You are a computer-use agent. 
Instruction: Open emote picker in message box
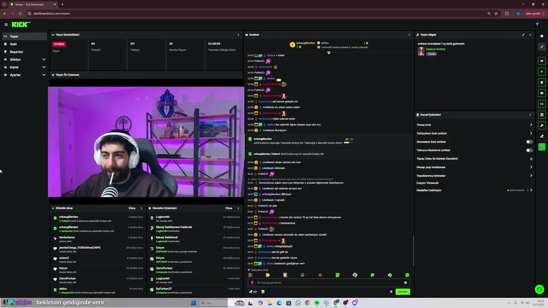click(x=405, y=283)
